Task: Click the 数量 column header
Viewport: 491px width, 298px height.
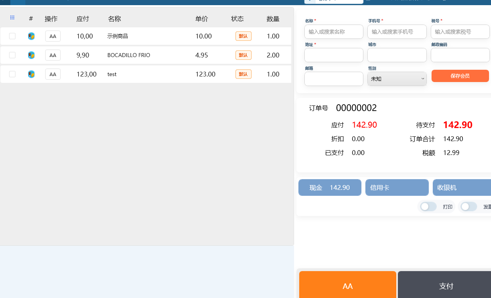Action: (273, 19)
